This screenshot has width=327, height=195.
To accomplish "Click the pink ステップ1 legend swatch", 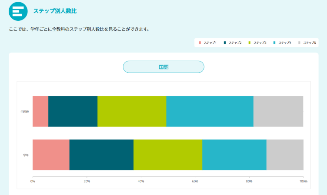I will point(200,42).
